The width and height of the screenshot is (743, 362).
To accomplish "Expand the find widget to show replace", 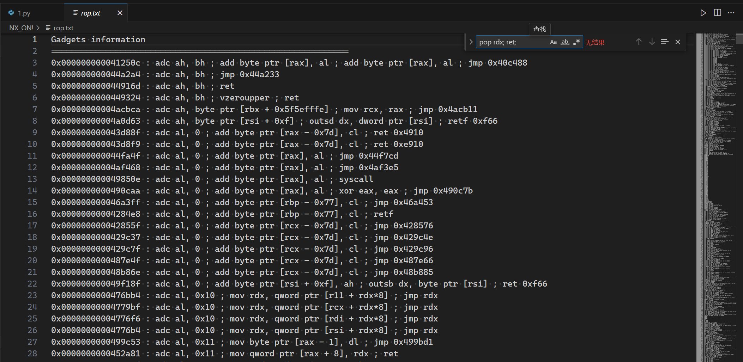I will pyautogui.click(x=471, y=42).
